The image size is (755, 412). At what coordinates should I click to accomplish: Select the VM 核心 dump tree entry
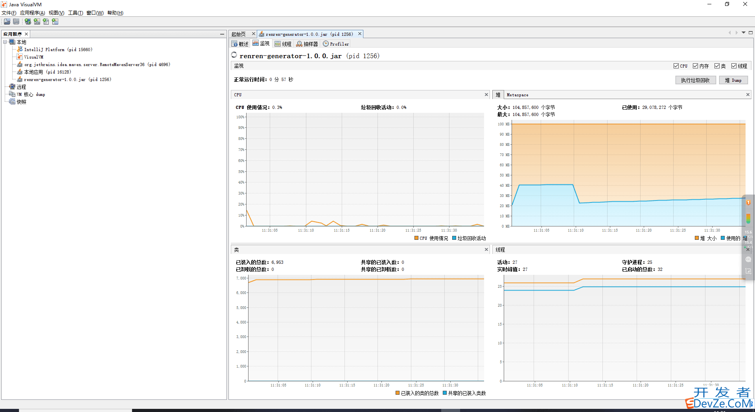[31, 94]
